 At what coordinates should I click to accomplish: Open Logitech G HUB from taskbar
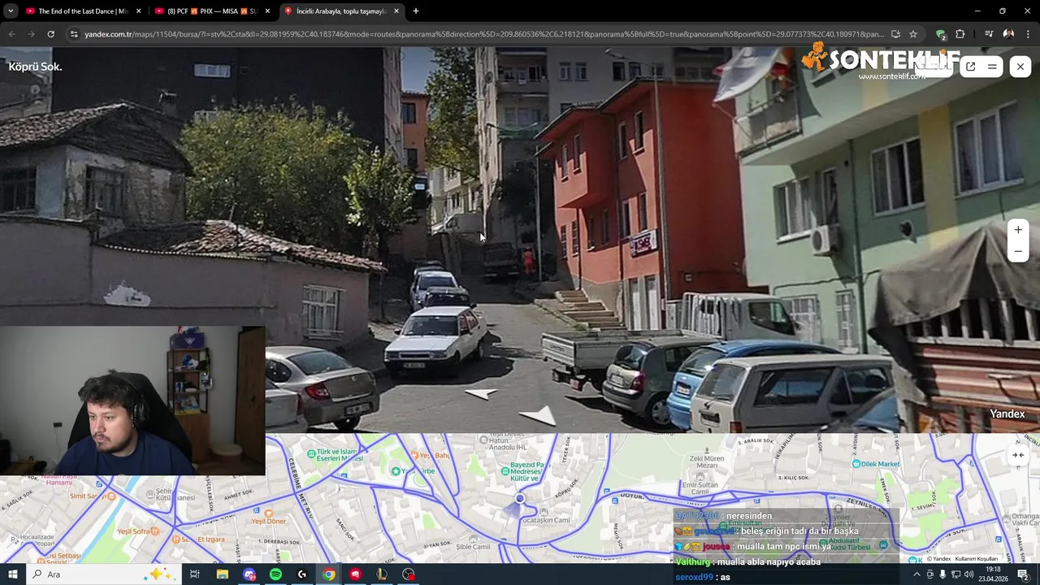point(301,574)
